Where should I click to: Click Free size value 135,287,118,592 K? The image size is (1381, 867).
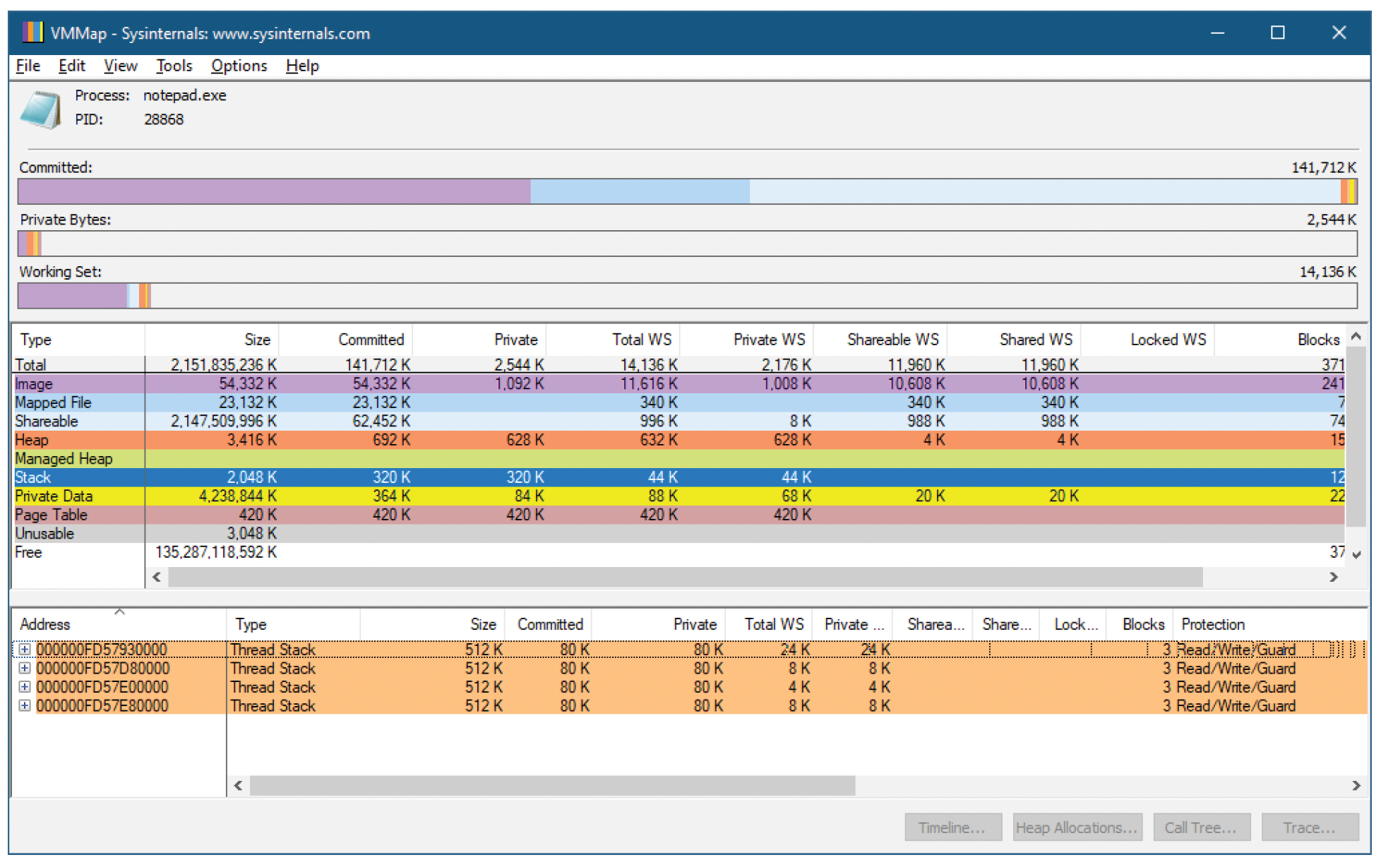(x=216, y=552)
